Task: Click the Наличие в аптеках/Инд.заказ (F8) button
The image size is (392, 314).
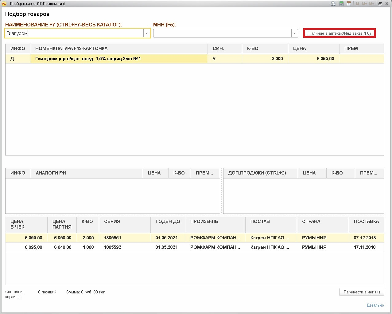Action: coord(339,33)
